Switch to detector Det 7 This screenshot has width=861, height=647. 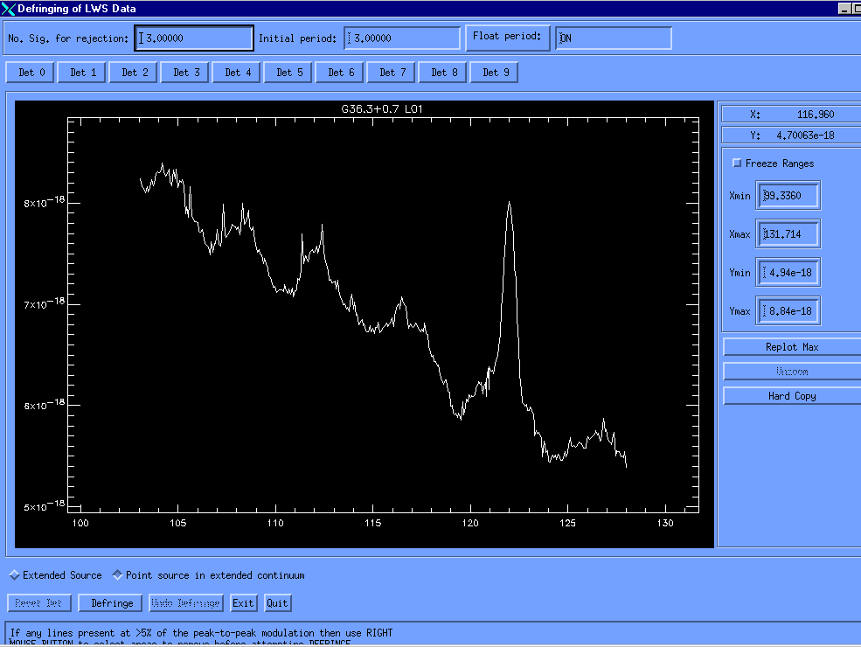click(392, 73)
